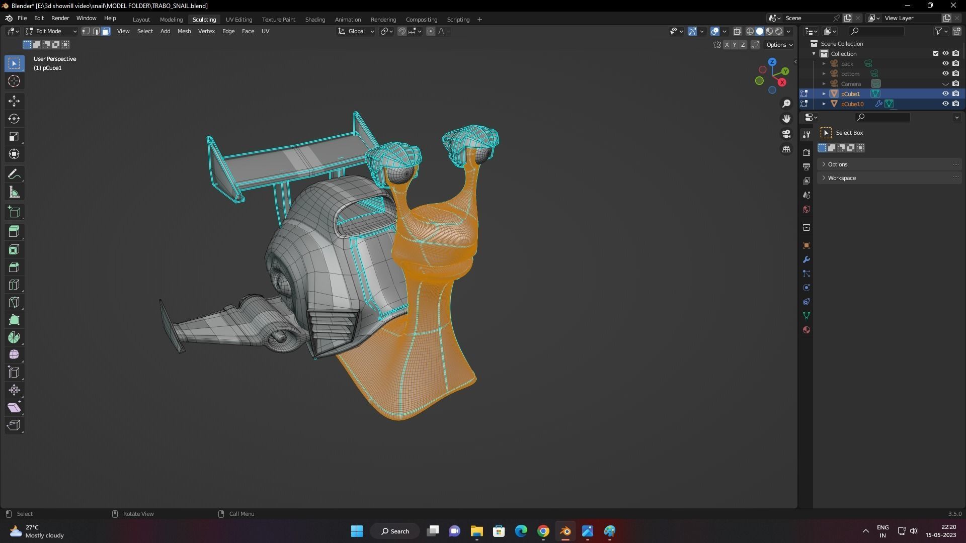Select the Measure tool in the toolbar

point(14,192)
